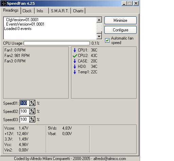Focus the Speed01 percentage field
The height and width of the screenshot is (161, 174).
point(24,103)
